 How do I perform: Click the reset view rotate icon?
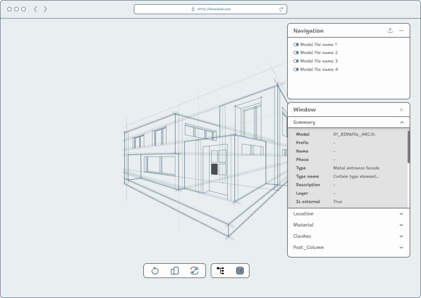pos(155,271)
